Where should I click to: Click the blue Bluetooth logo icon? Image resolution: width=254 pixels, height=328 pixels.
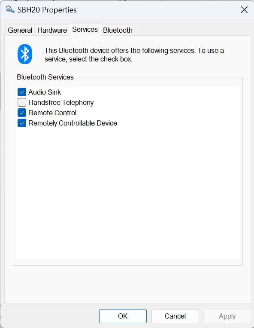click(x=25, y=54)
